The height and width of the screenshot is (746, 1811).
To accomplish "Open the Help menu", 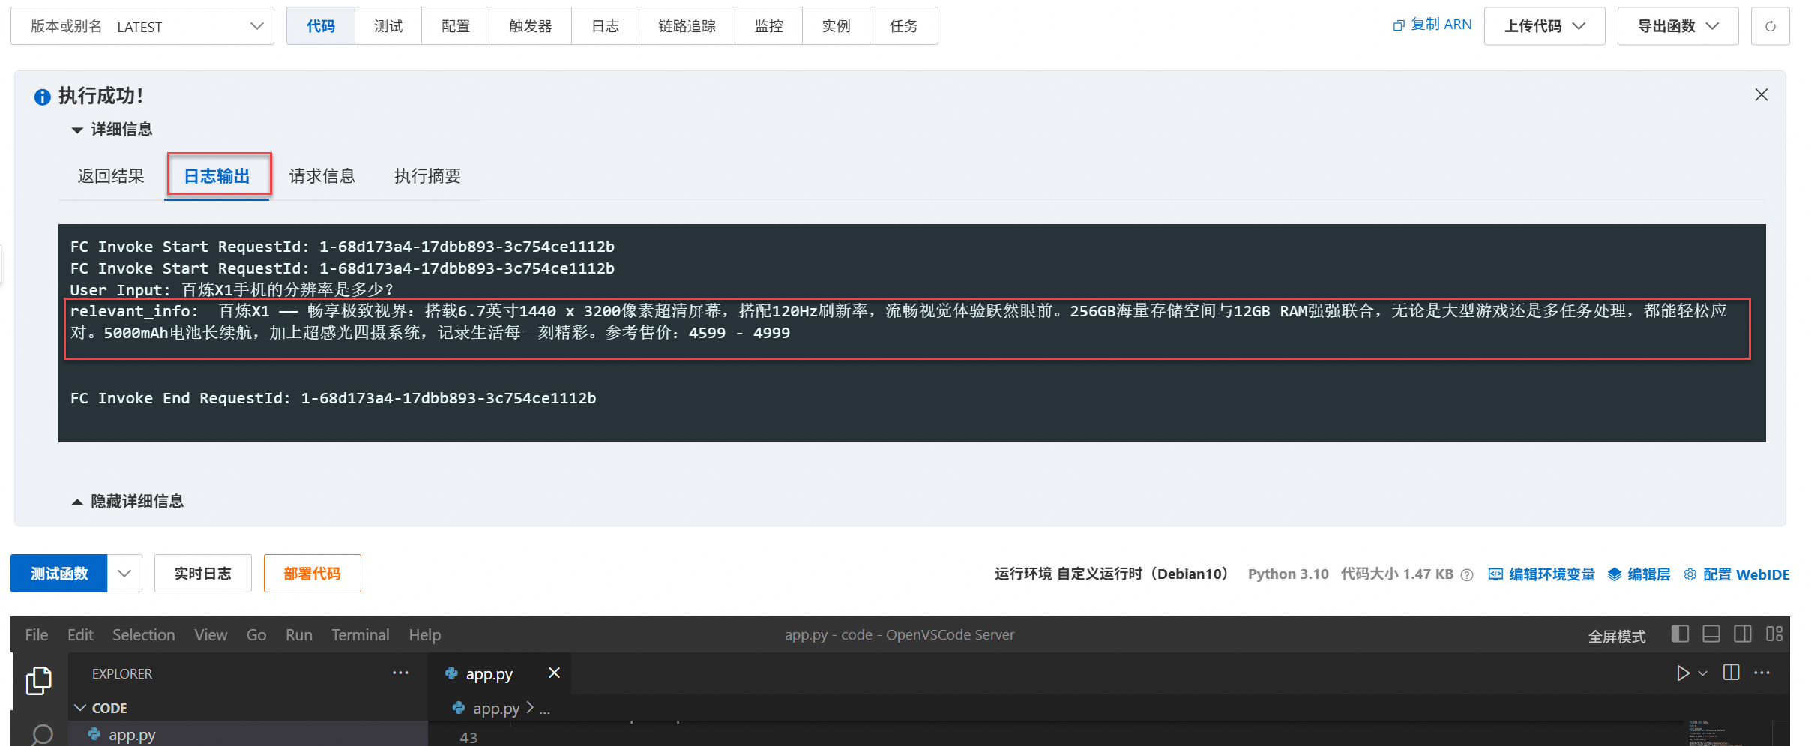I will (x=425, y=634).
